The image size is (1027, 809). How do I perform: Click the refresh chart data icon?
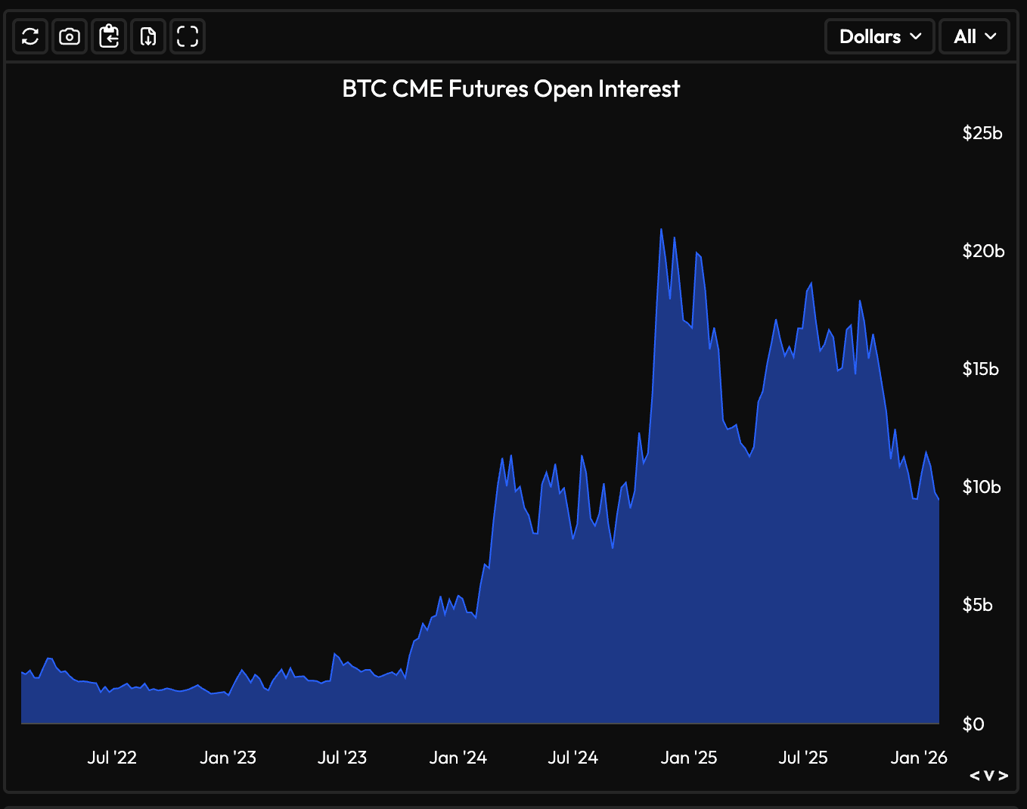pyautogui.click(x=30, y=36)
